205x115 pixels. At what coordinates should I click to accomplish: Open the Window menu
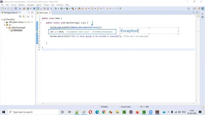(x=60, y=5)
